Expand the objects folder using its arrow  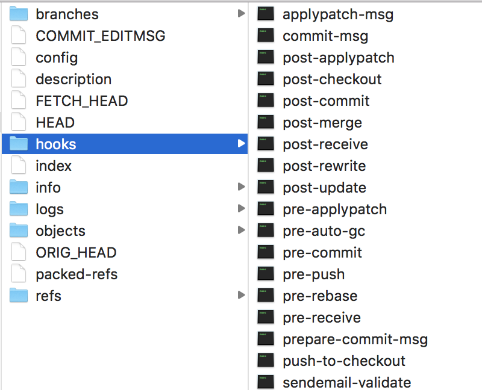(242, 231)
